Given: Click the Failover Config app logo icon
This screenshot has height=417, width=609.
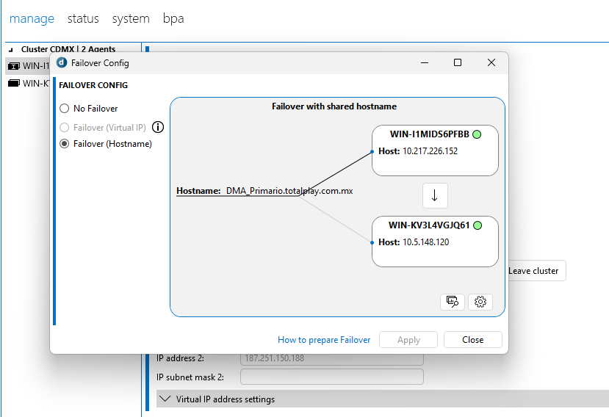Looking at the screenshot, I should (x=62, y=63).
